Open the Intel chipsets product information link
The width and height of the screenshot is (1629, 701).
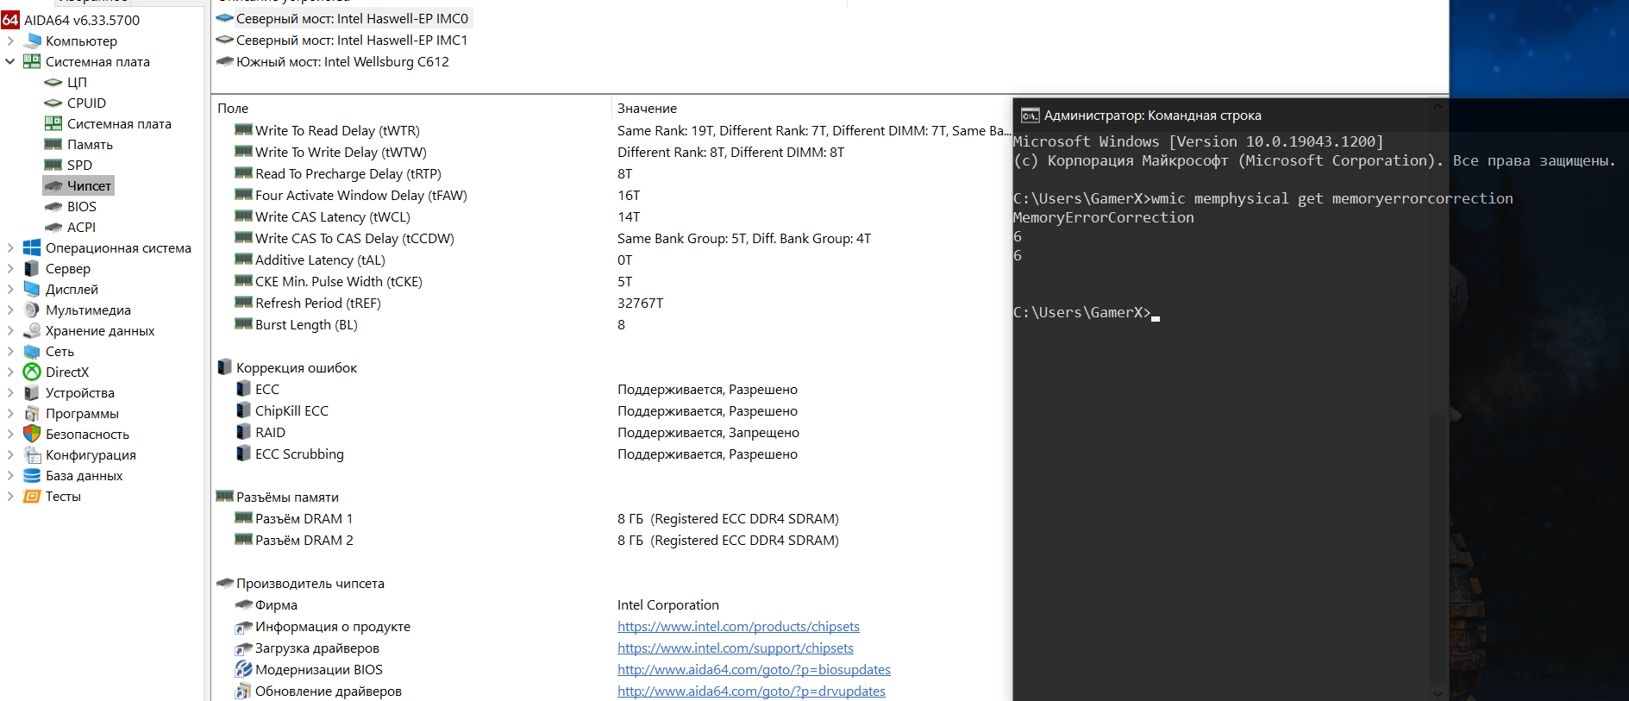click(738, 627)
